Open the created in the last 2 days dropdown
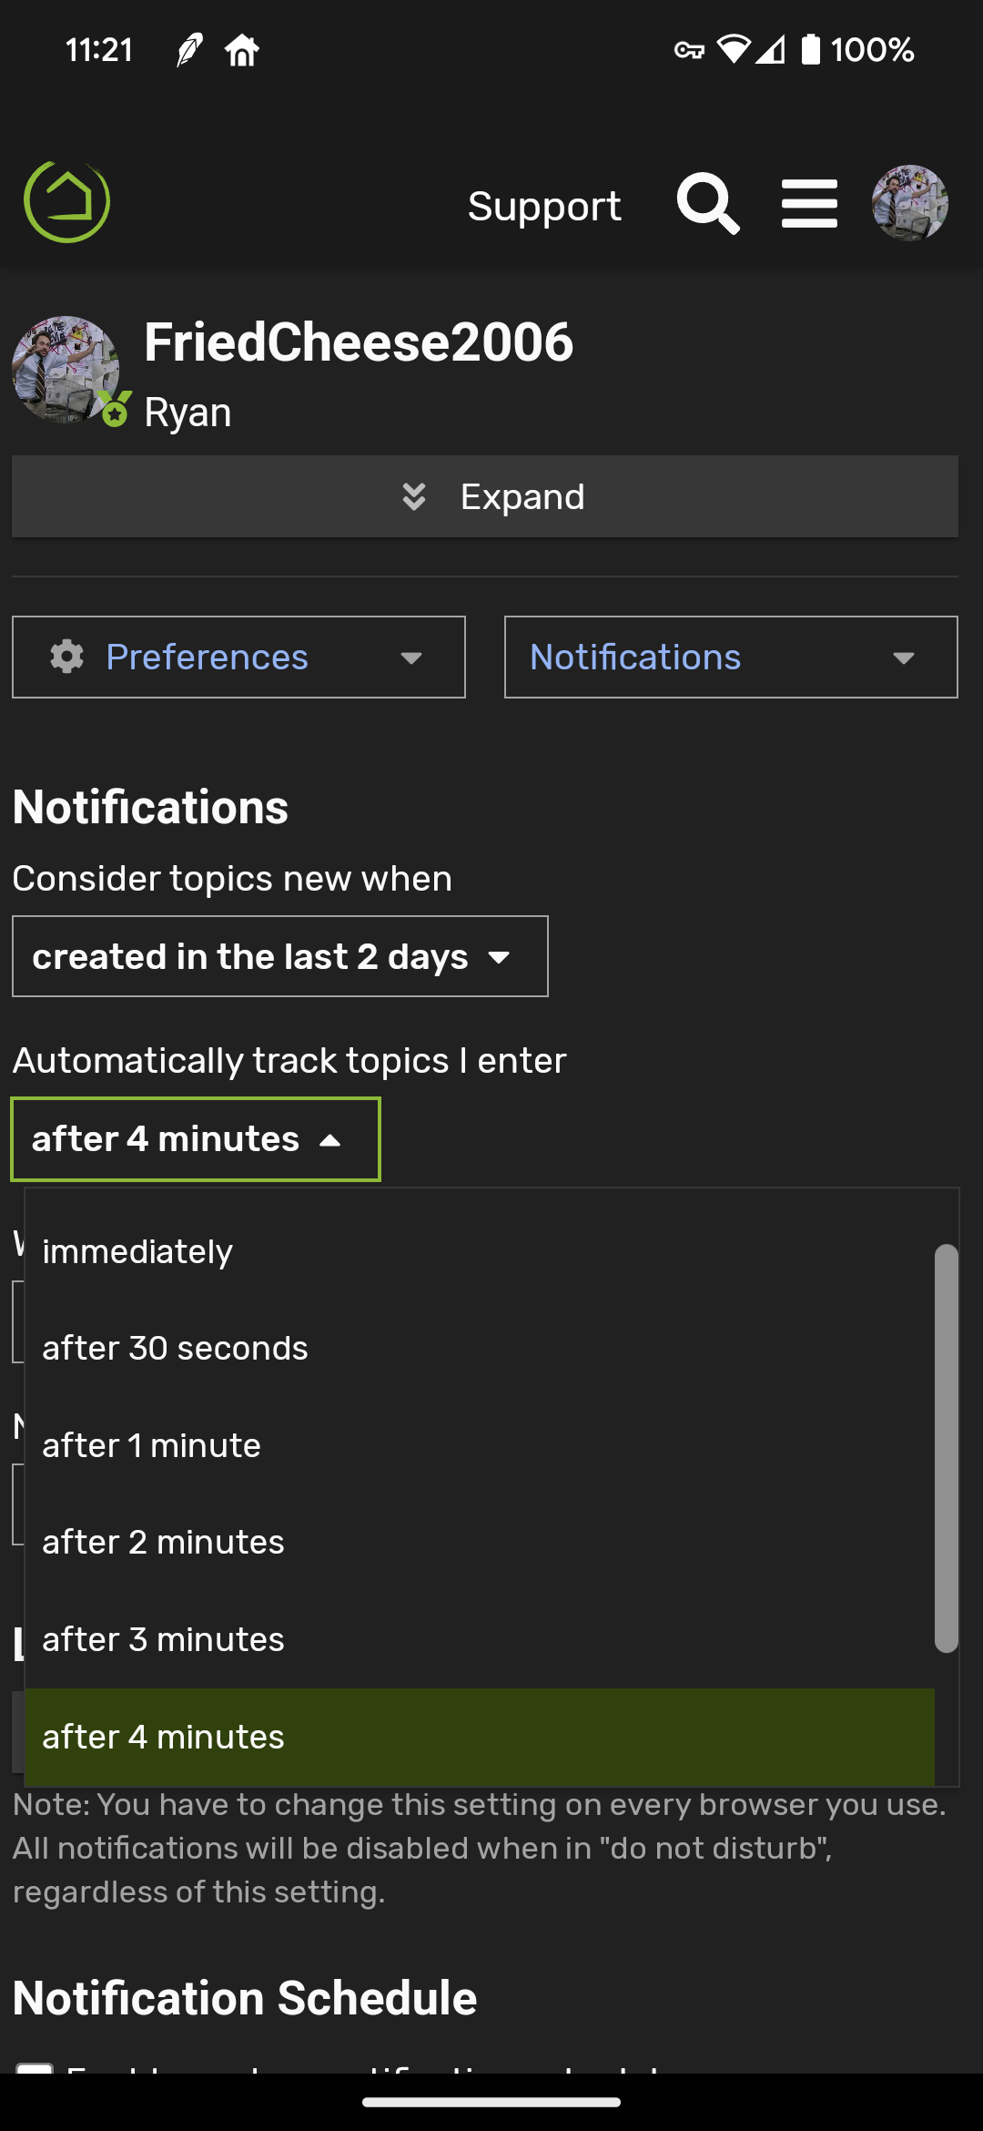 pyautogui.click(x=279, y=956)
